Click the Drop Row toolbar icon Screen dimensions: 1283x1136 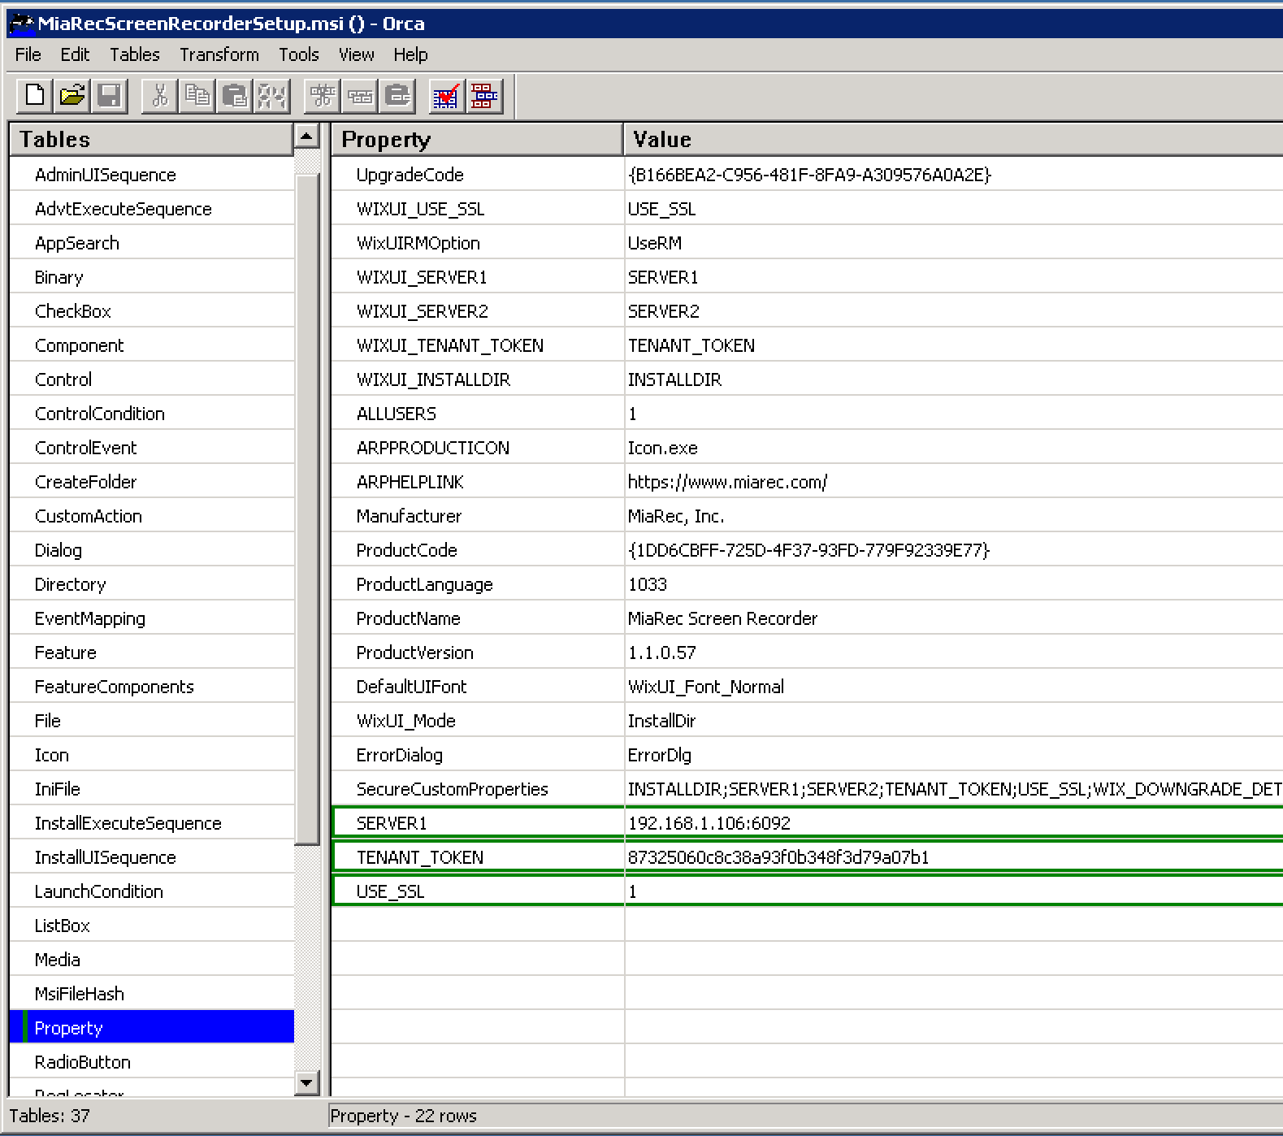[x=397, y=96]
